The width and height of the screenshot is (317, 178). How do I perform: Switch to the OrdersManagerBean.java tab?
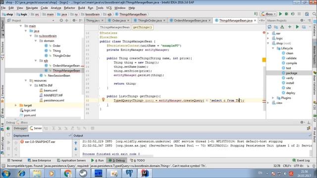click(190, 20)
